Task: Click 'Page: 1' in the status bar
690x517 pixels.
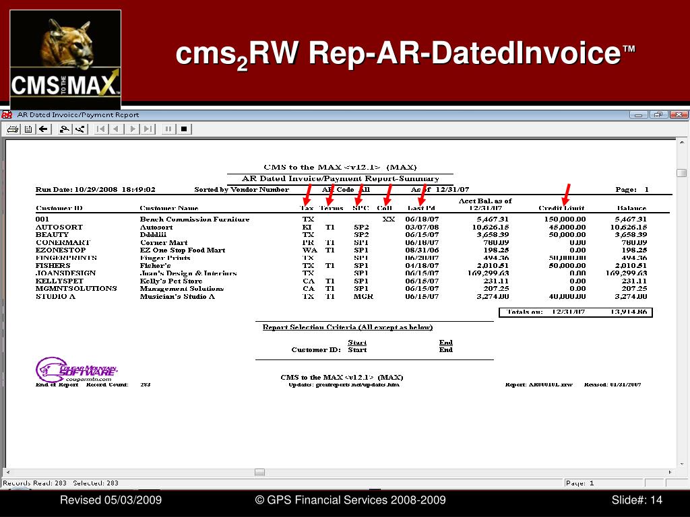Action: tap(580, 483)
